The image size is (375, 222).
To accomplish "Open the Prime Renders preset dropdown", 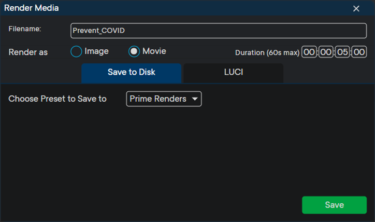I will 158,99.
